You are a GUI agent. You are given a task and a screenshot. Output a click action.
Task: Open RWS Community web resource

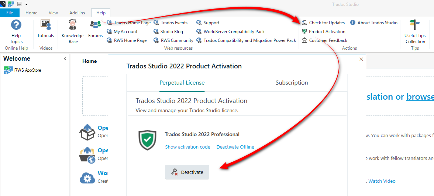point(173,40)
